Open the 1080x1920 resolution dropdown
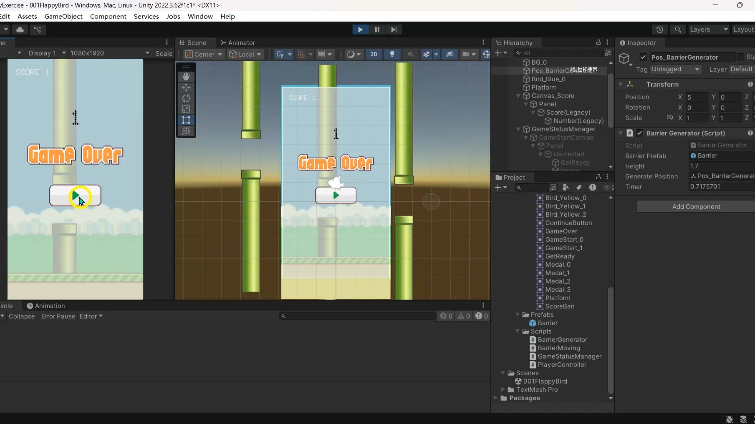Image resolution: width=755 pixels, height=424 pixels. point(110,53)
